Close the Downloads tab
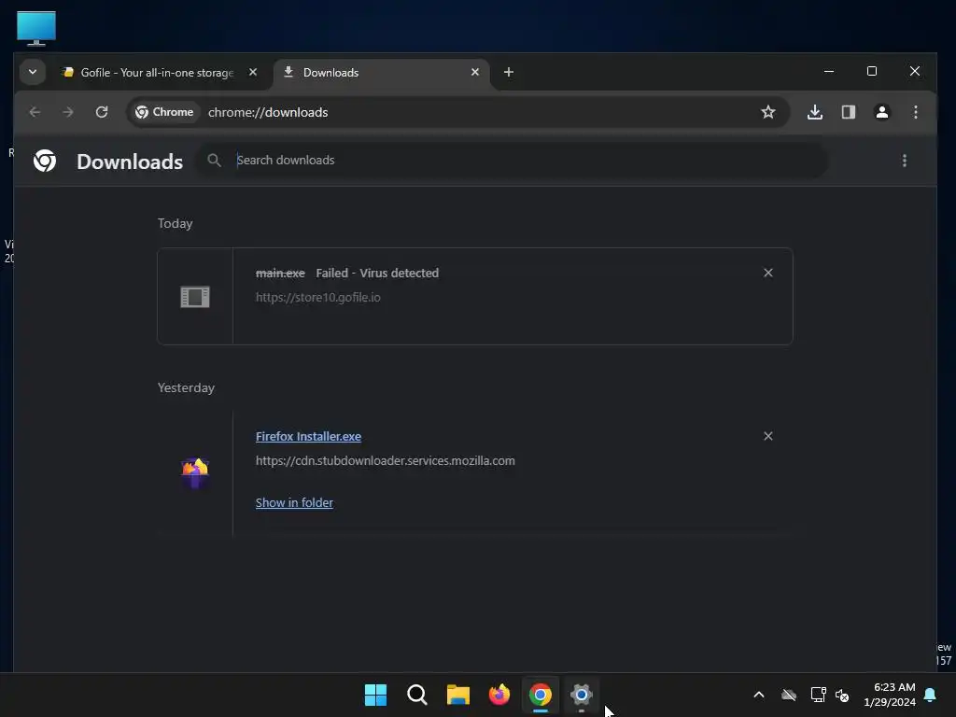Image resolution: width=956 pixels, height=717 pixels. tap(475, 72)
